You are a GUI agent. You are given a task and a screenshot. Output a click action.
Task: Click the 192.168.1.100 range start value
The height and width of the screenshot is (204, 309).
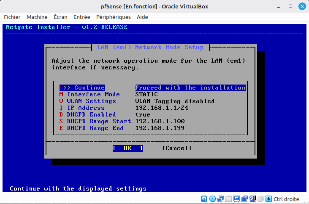point(160,121)
